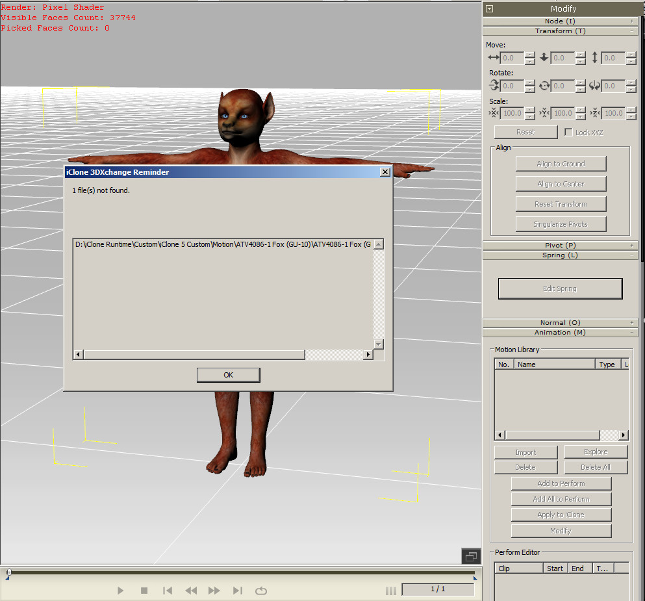This screenshot has height=601, width=645.
Task: Click the Rotate Y axis icon
Action: pyautogui.click(x=544, y=86)
